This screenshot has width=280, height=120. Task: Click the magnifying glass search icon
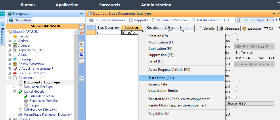[x=81, y=61]
